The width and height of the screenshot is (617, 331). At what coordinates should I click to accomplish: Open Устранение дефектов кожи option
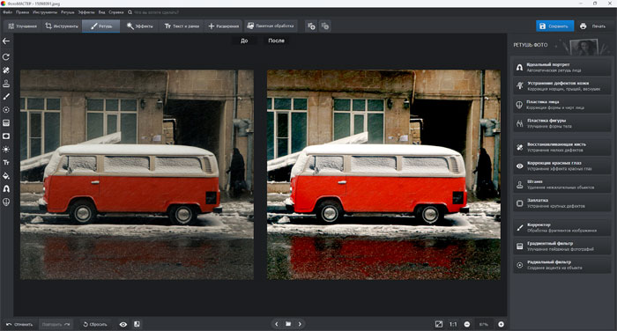(x=562, y=86)
